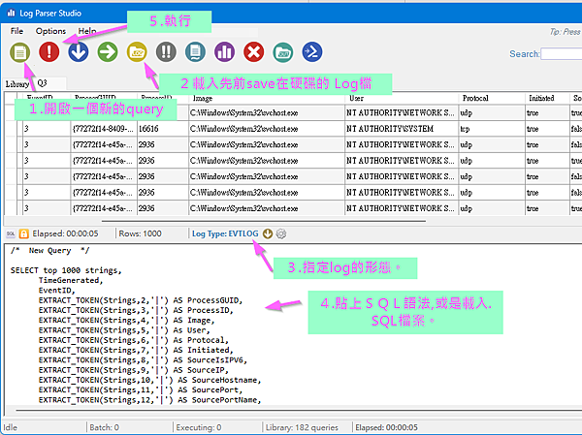This screenshot has width=582, height=435.
Task: Open log type settings gear icon
Action: point(281,233)
